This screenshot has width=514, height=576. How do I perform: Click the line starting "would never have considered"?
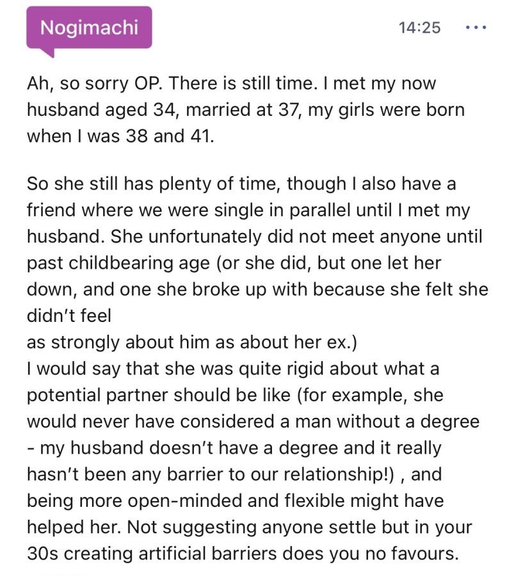pos(253,421)
